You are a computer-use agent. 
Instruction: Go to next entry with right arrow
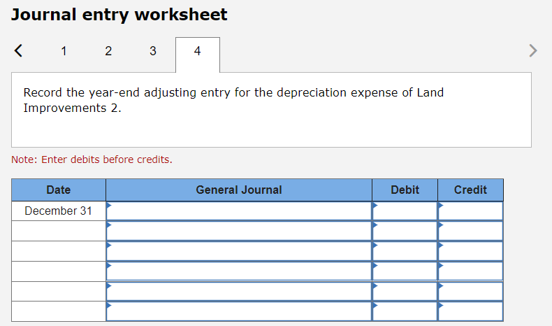pos(533,50)
